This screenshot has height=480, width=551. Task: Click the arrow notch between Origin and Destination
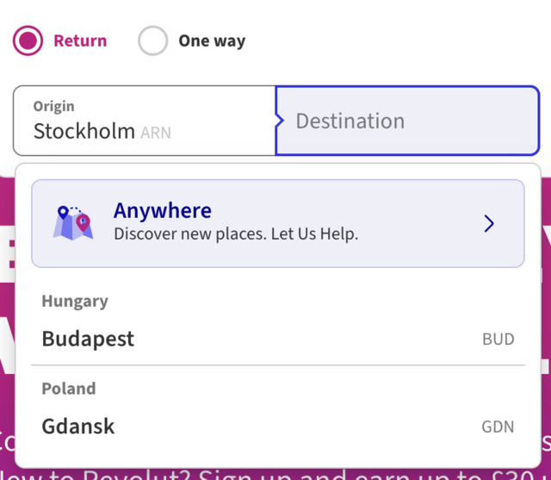click(279, 121)
